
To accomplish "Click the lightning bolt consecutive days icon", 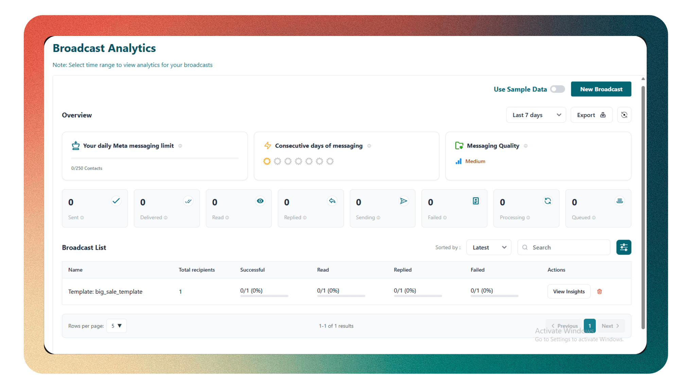I will coord(267,146).
